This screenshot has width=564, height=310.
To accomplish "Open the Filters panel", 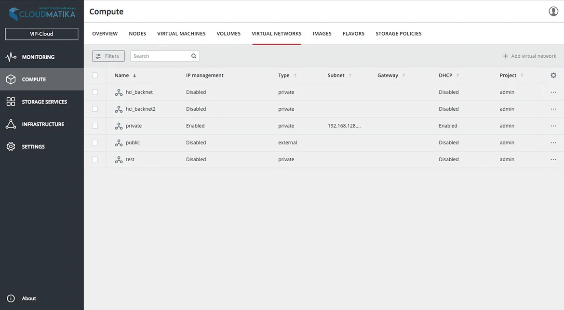I will pos(108,56).
